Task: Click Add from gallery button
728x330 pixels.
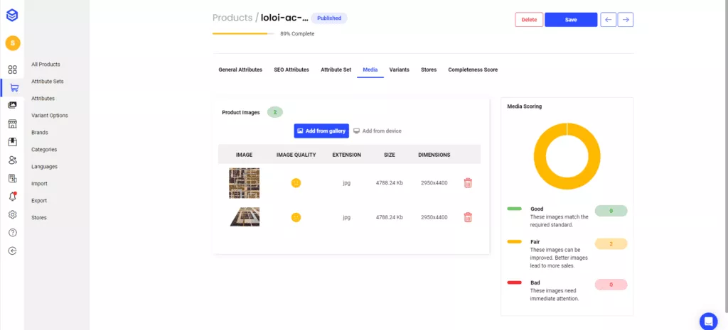Action: (321, 131)
